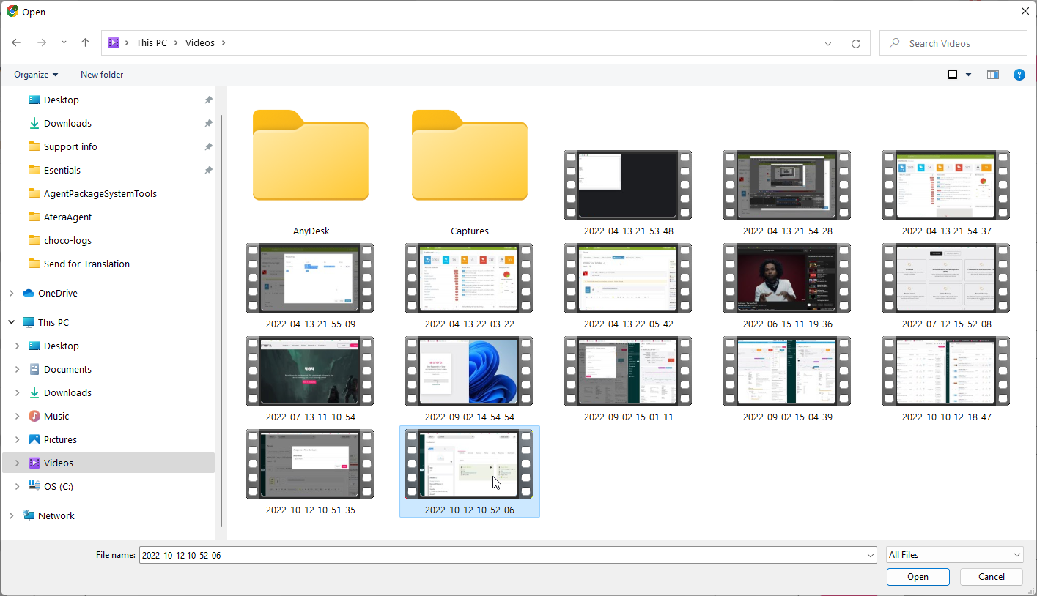Click the Open button
Image resolution: width=1037 pixels, height=596 pixels.
coord(918,577)
